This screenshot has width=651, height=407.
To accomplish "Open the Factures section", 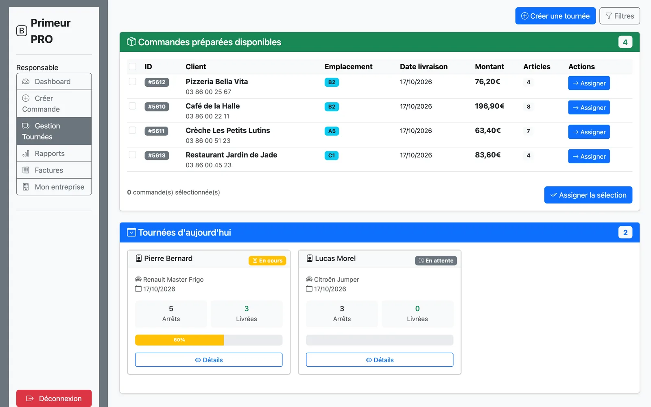I will coord(54,170).
